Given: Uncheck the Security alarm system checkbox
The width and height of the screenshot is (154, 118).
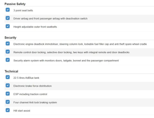Looking at the screenshot, I should click(x=8, y=60).
